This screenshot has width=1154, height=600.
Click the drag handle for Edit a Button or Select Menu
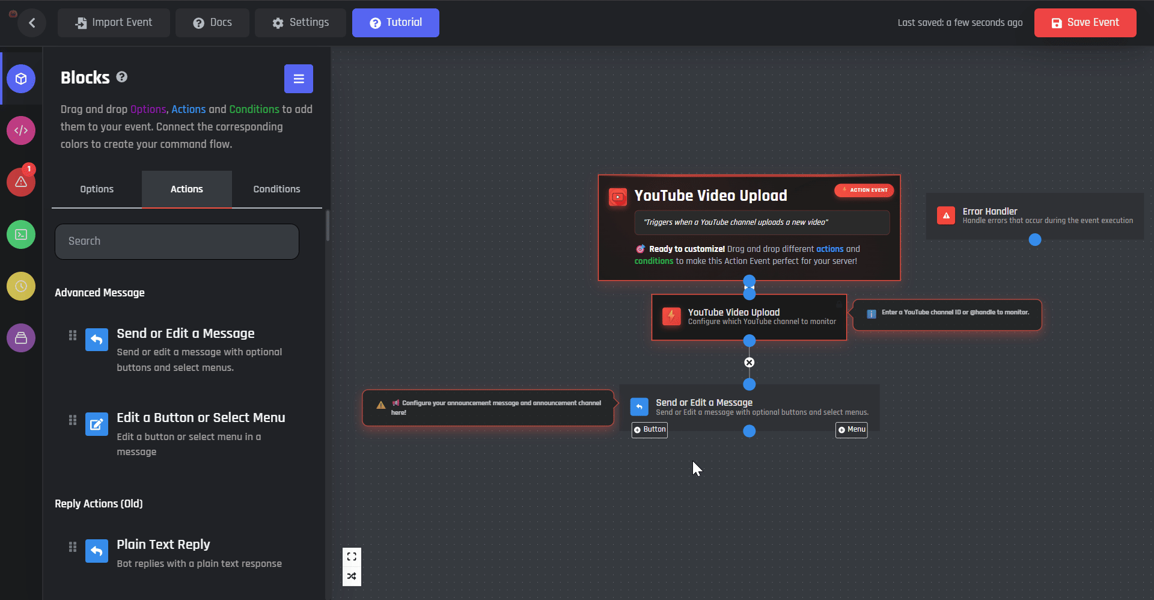[73, 420]
